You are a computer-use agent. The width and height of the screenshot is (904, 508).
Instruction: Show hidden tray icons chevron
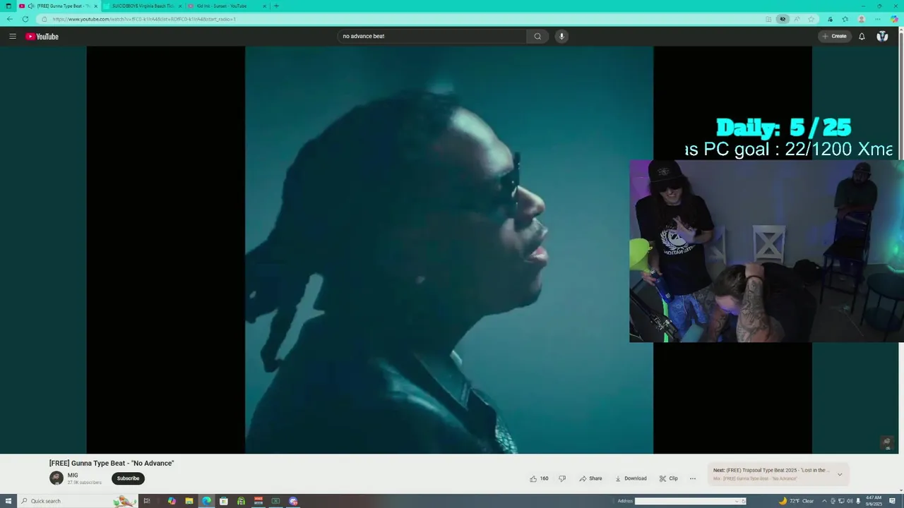point(823,501)
